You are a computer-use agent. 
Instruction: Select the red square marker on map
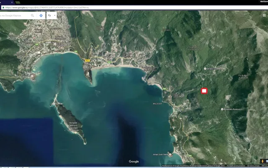(x=204, y=91)
